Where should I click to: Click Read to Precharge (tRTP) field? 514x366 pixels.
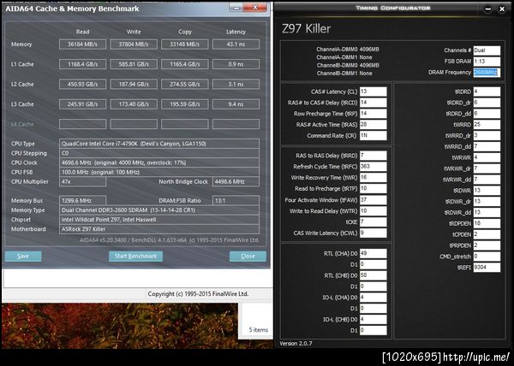pos(373,188)
